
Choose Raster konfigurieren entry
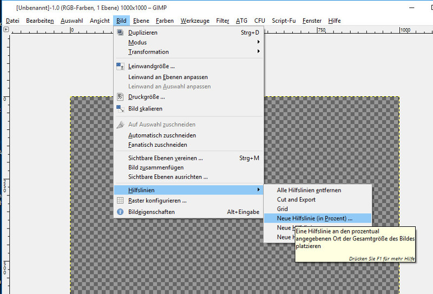click(188, 201)
